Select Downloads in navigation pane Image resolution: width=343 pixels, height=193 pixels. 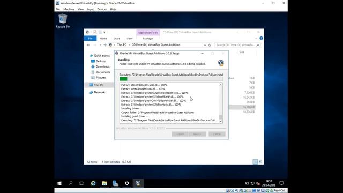(100, 66)
